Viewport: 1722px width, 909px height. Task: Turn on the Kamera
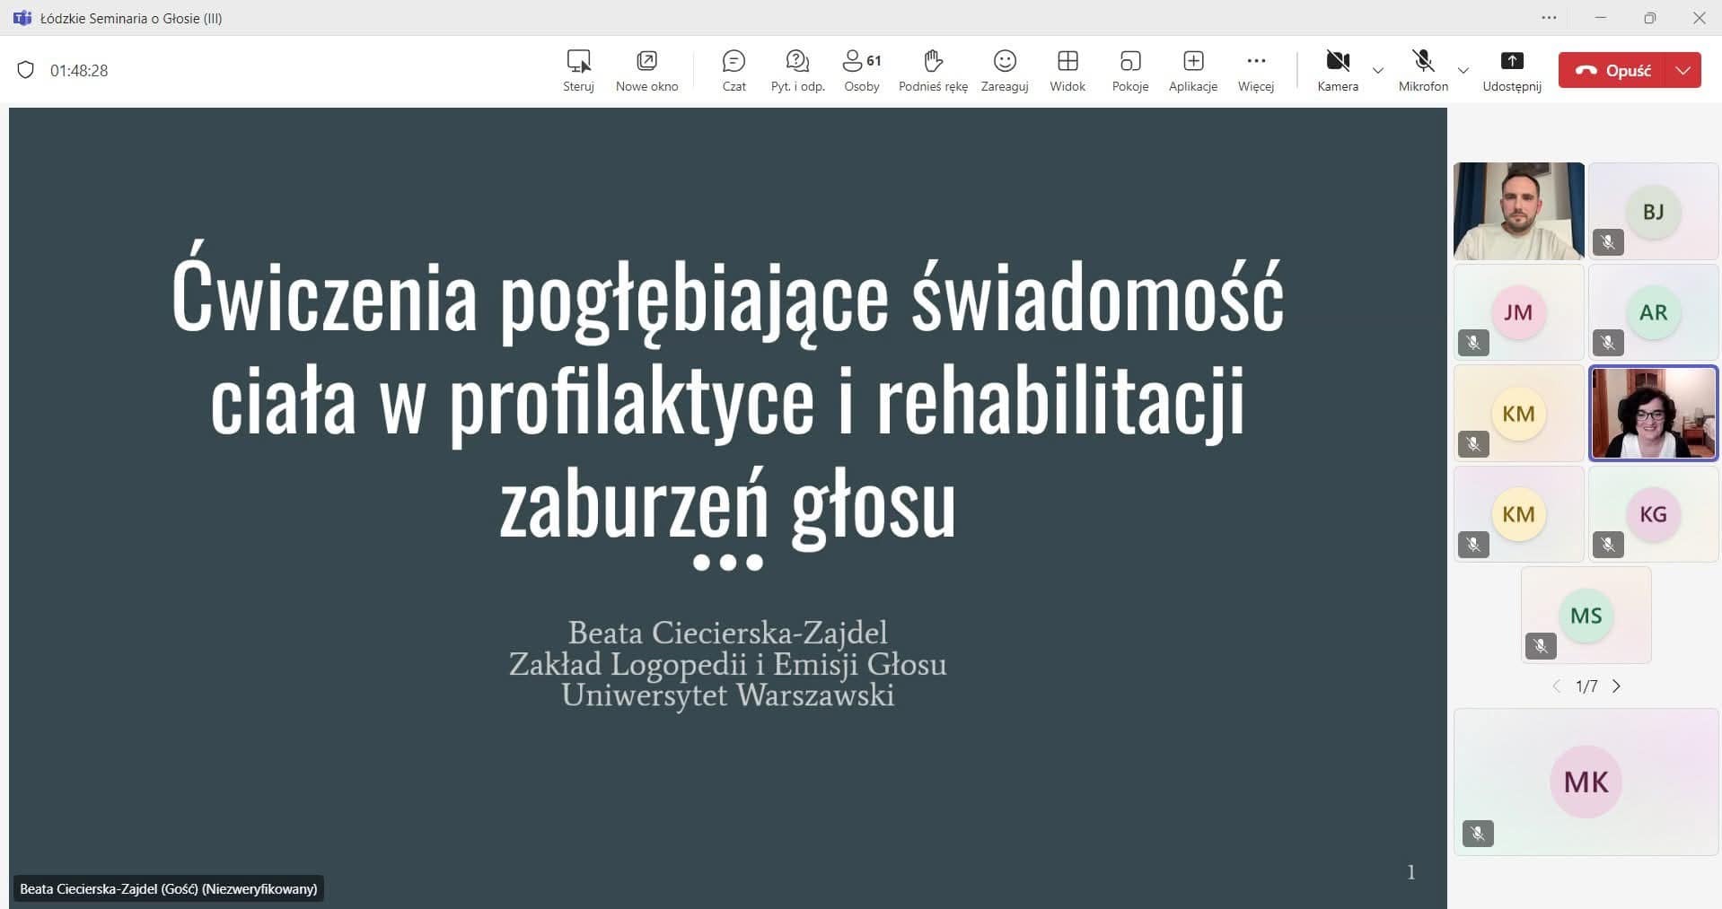tap(1337, 70)
